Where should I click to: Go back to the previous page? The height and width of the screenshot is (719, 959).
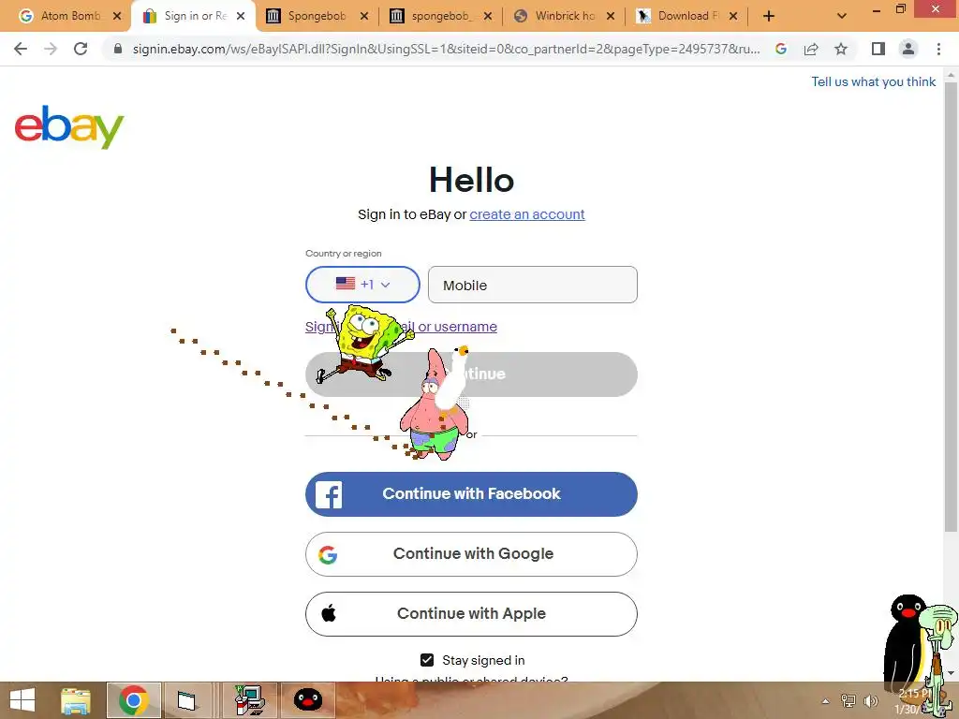click(x=21, y=49)
